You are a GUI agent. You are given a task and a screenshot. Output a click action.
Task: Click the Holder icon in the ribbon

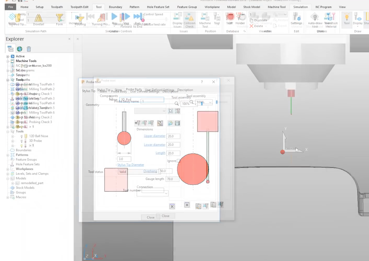pyautogui.click(x=240, y=18)
